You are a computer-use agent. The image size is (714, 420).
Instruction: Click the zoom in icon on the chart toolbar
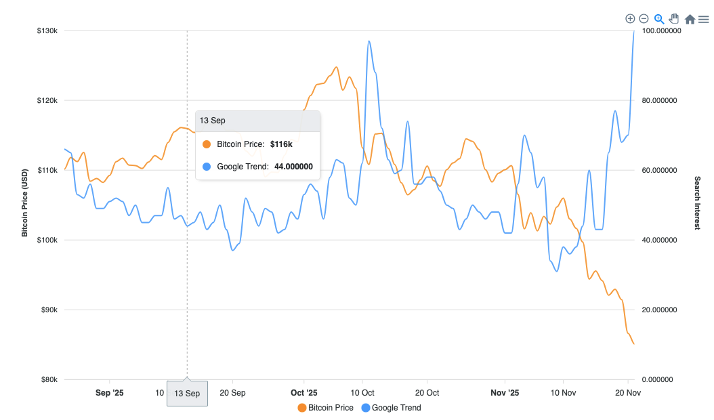pos(630,18)
